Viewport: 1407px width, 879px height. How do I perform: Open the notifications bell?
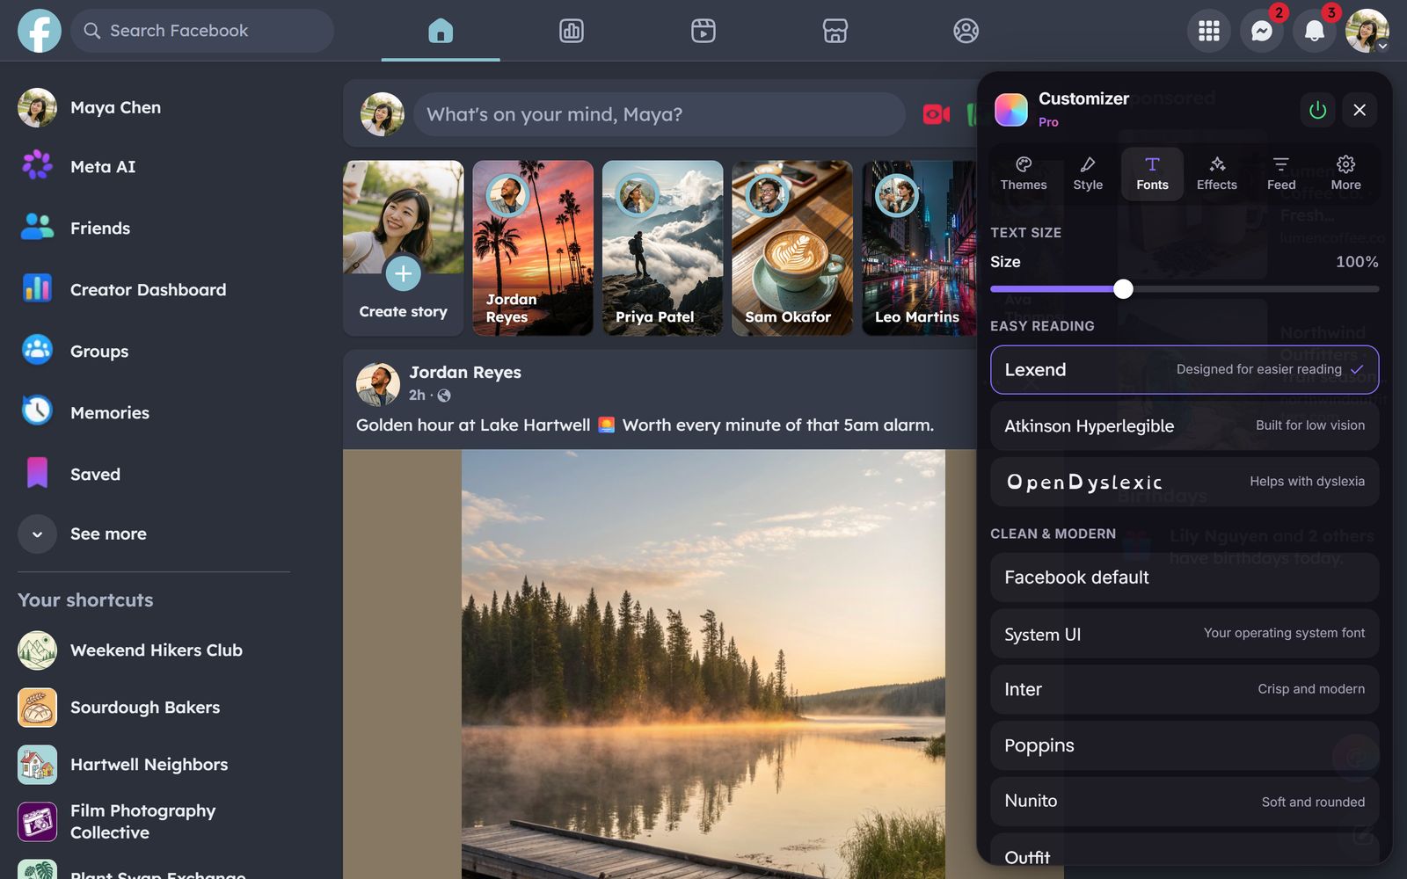point(1315,31)
